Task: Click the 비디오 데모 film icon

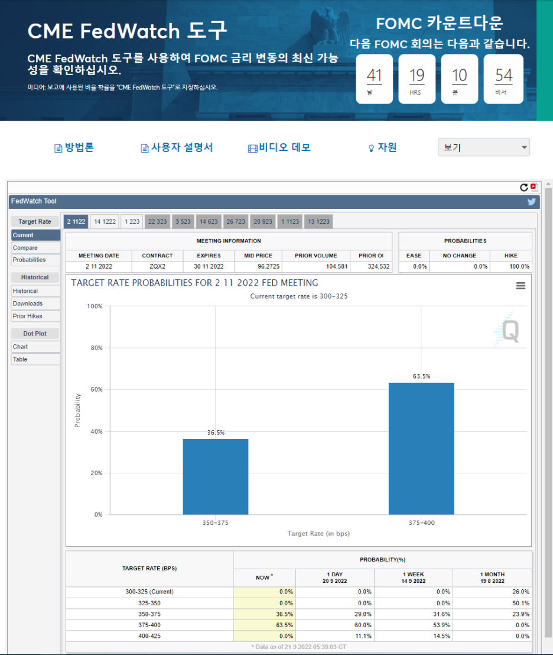Action: pos(252,149)
